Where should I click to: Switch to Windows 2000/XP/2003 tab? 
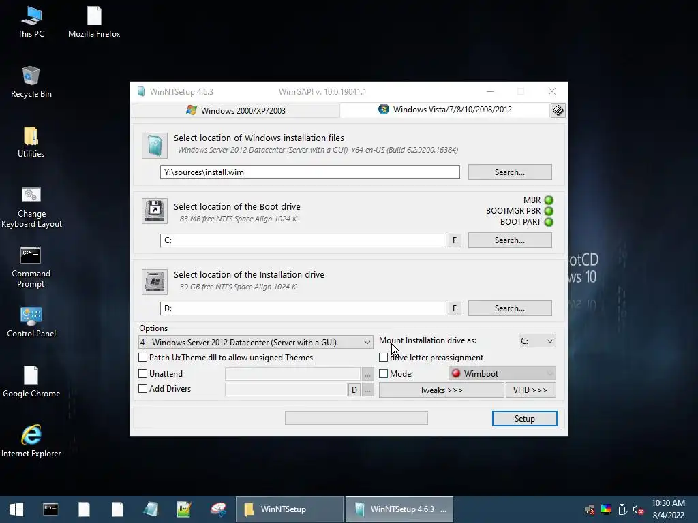tap(236, 110)
